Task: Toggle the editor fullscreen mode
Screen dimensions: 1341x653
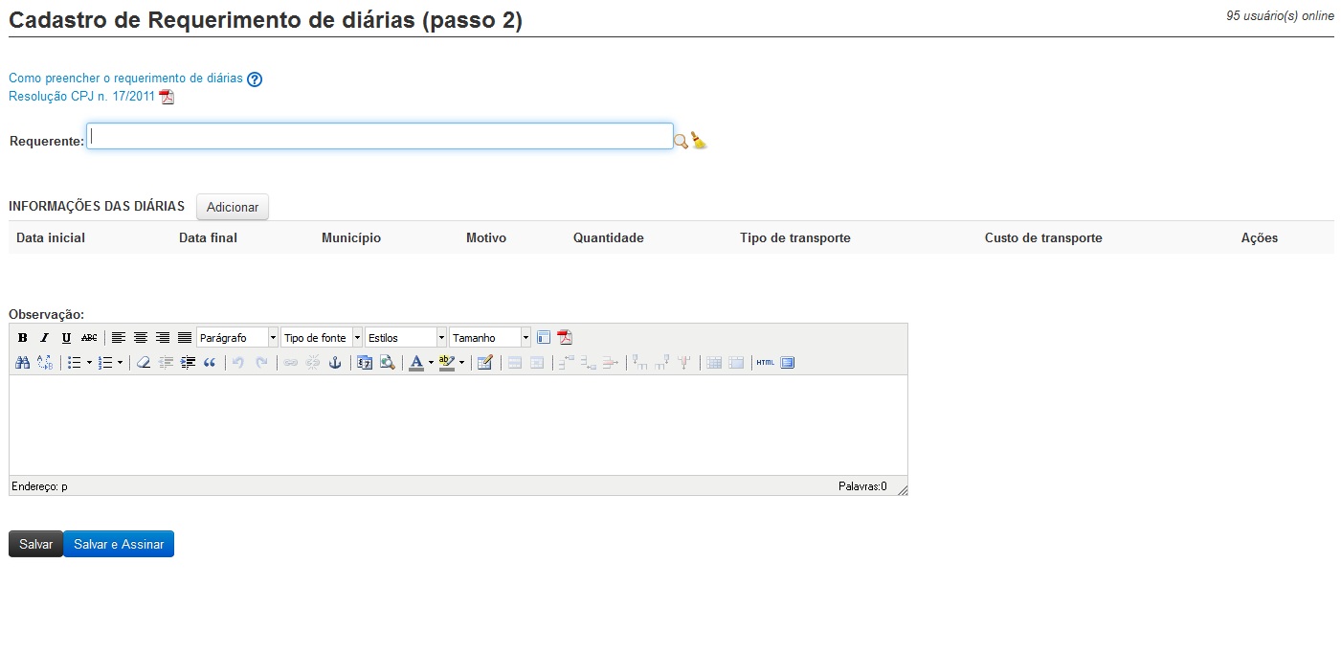Action: [x=787, y=363]
